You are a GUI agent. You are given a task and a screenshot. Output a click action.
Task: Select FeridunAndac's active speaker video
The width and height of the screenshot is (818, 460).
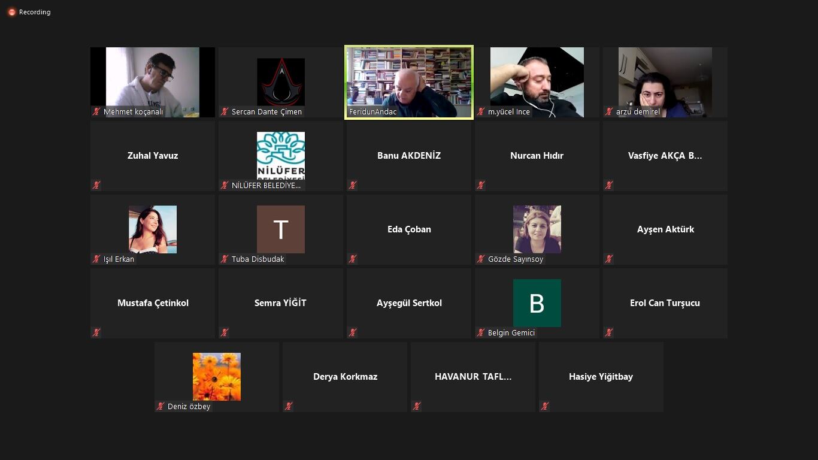pyautogui.click(x=409, y=83)
